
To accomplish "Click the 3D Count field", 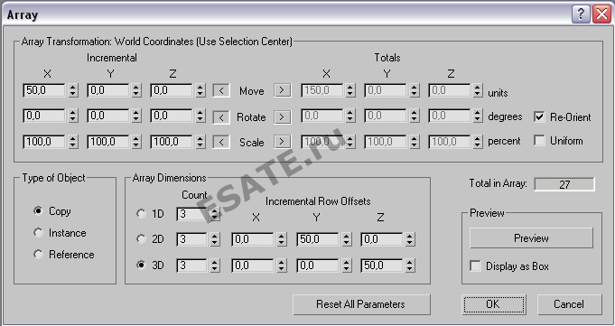I will coord(191,265).
